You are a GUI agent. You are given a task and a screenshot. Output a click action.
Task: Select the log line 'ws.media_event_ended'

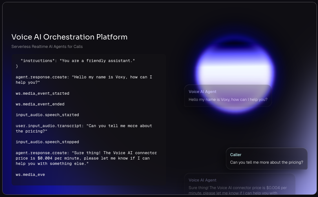[40, 104]
